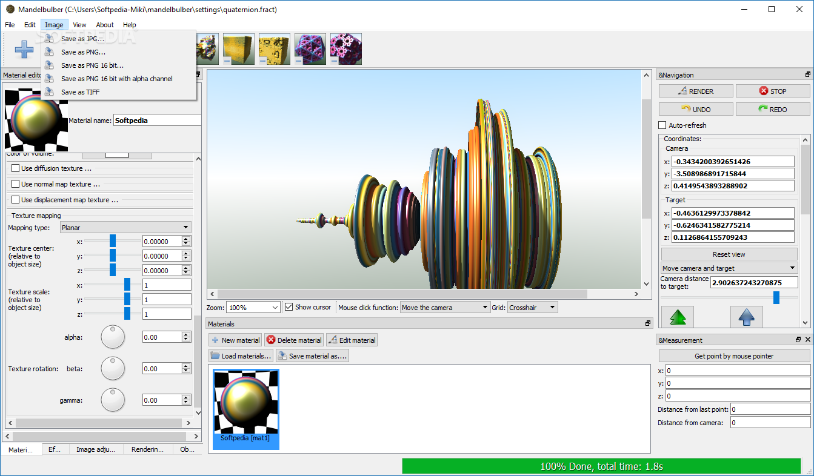Click the green up arrow navigation button
The width and height of the screenshot is (814, 476).
[x=677, y=317]
